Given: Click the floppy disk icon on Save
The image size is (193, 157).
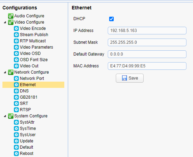Looking at the screenshot, I should point(124,78).
